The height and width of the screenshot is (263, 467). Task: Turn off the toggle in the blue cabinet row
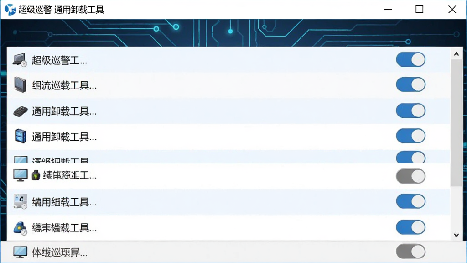click(x=410, y=136)
